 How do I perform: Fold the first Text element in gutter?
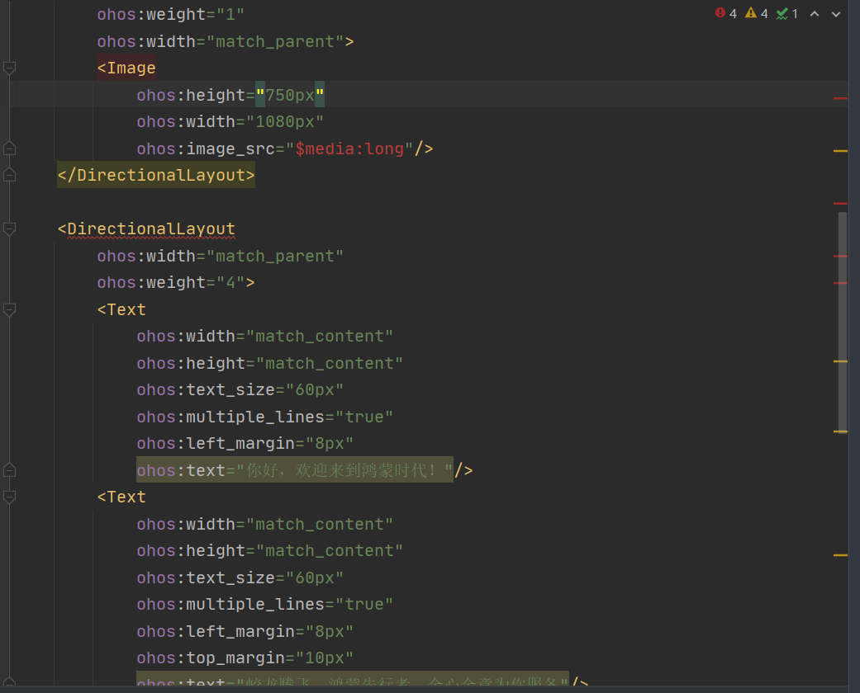(9, 310)
